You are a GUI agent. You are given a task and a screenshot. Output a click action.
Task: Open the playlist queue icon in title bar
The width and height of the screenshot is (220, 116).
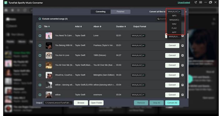click(x=196, y=2)
